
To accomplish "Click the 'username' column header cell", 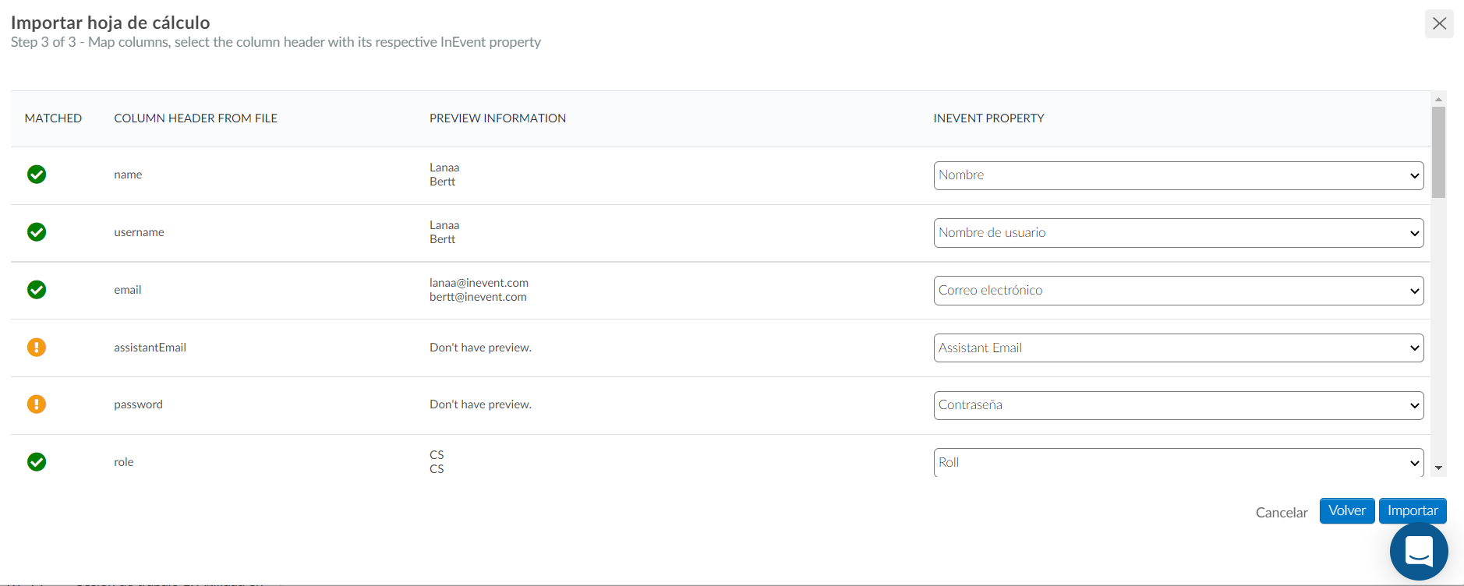I will (x=139, y=232).
